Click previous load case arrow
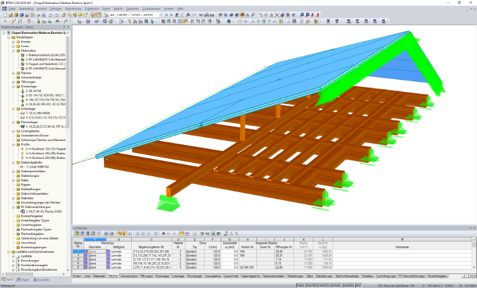 (x=166, y=15)
